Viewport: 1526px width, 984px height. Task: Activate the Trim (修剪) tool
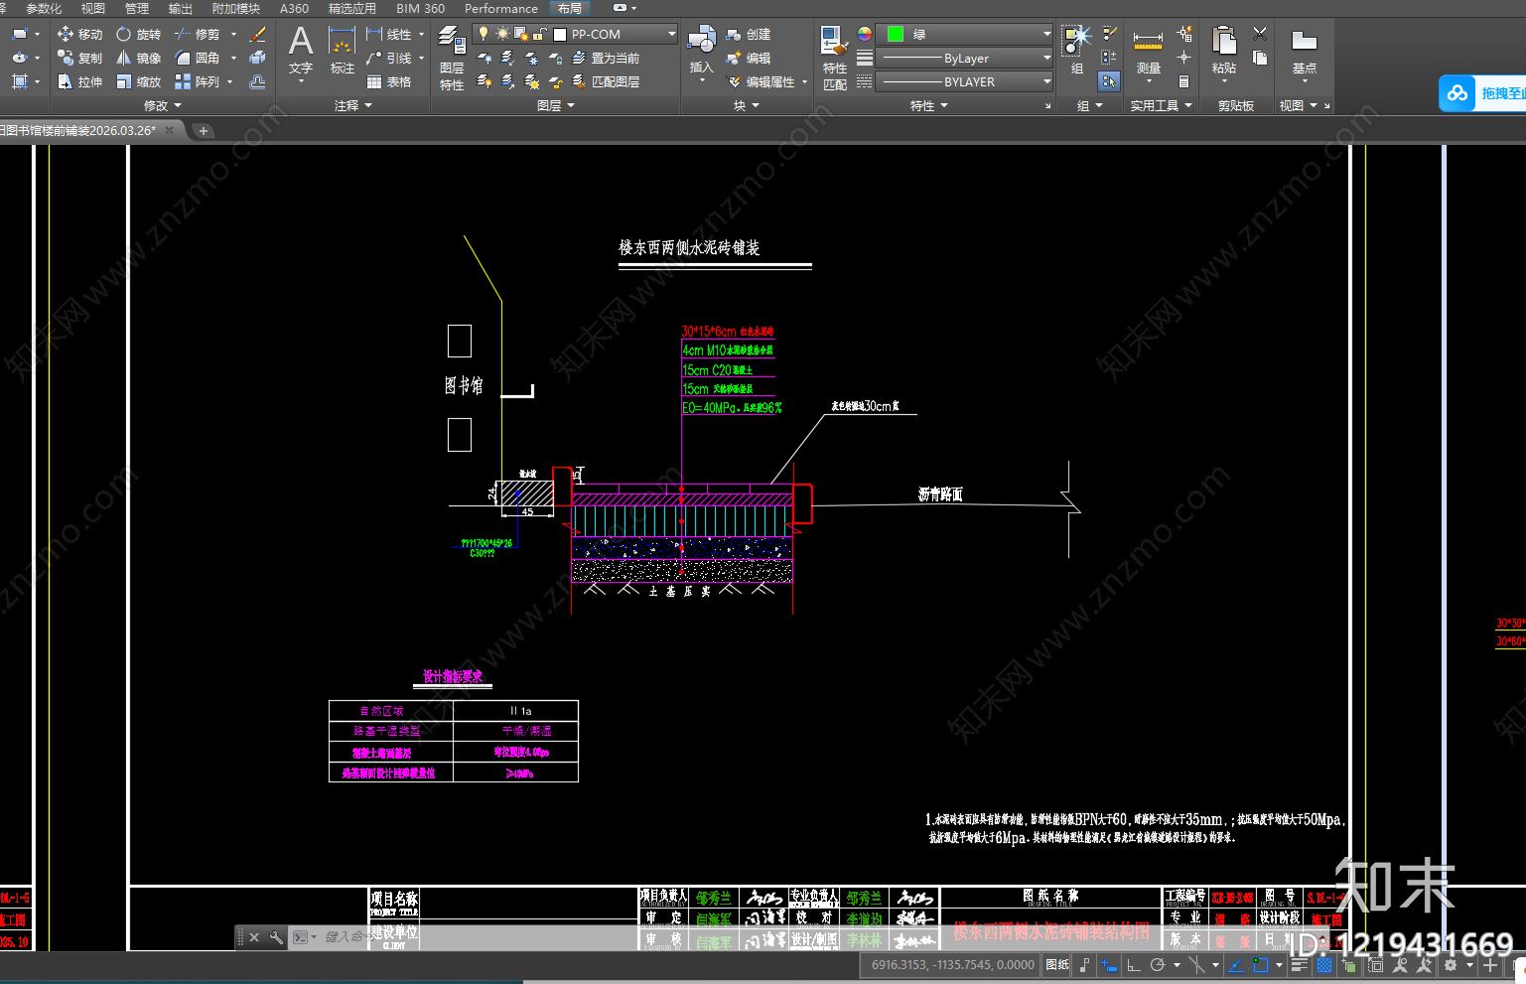(197, 34)
